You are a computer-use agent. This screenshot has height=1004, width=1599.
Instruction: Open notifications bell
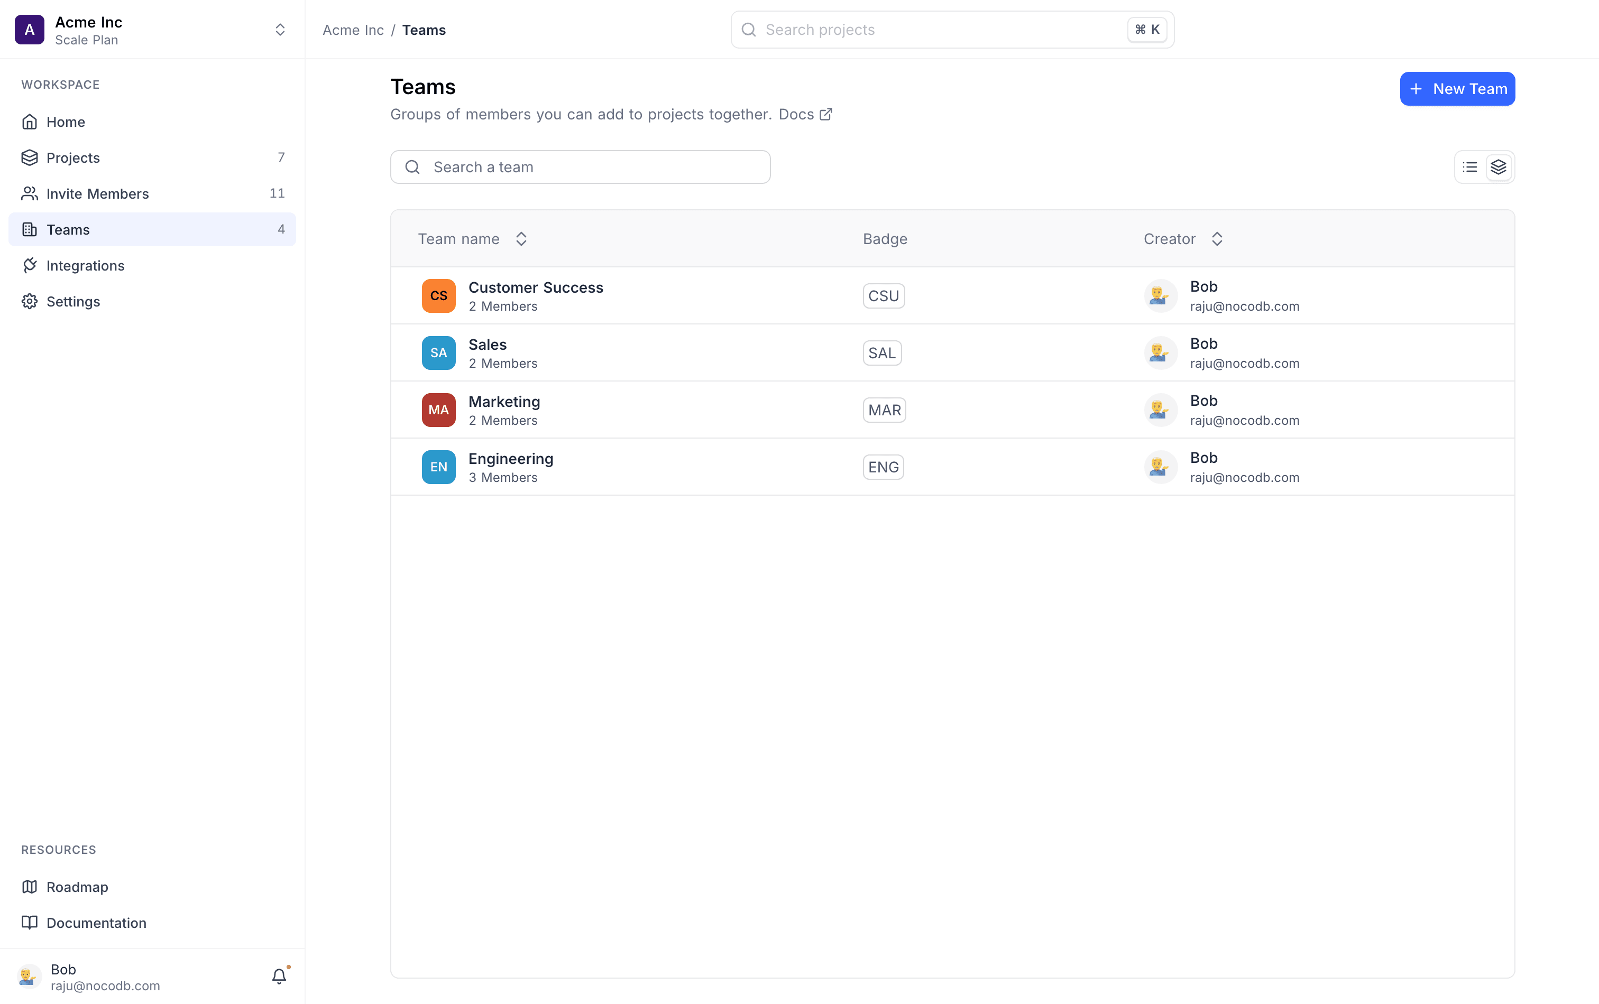280,976
